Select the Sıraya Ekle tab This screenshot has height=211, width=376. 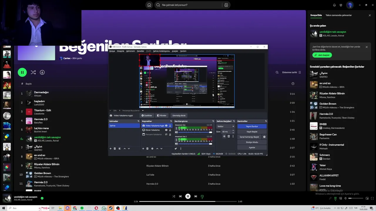pos(316,15)
